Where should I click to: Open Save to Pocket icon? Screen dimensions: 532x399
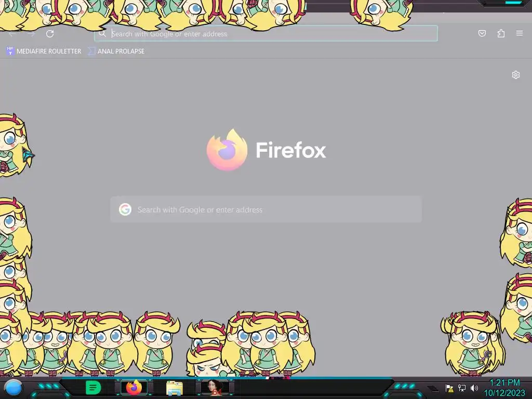482,33
